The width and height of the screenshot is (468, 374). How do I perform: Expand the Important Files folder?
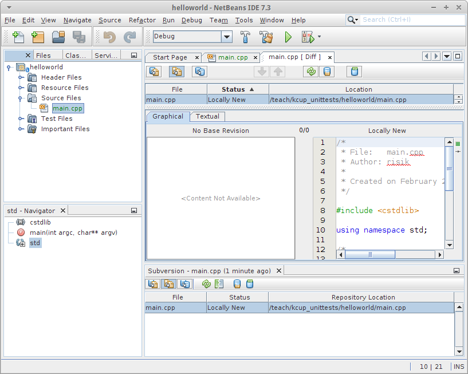(21, 129)
